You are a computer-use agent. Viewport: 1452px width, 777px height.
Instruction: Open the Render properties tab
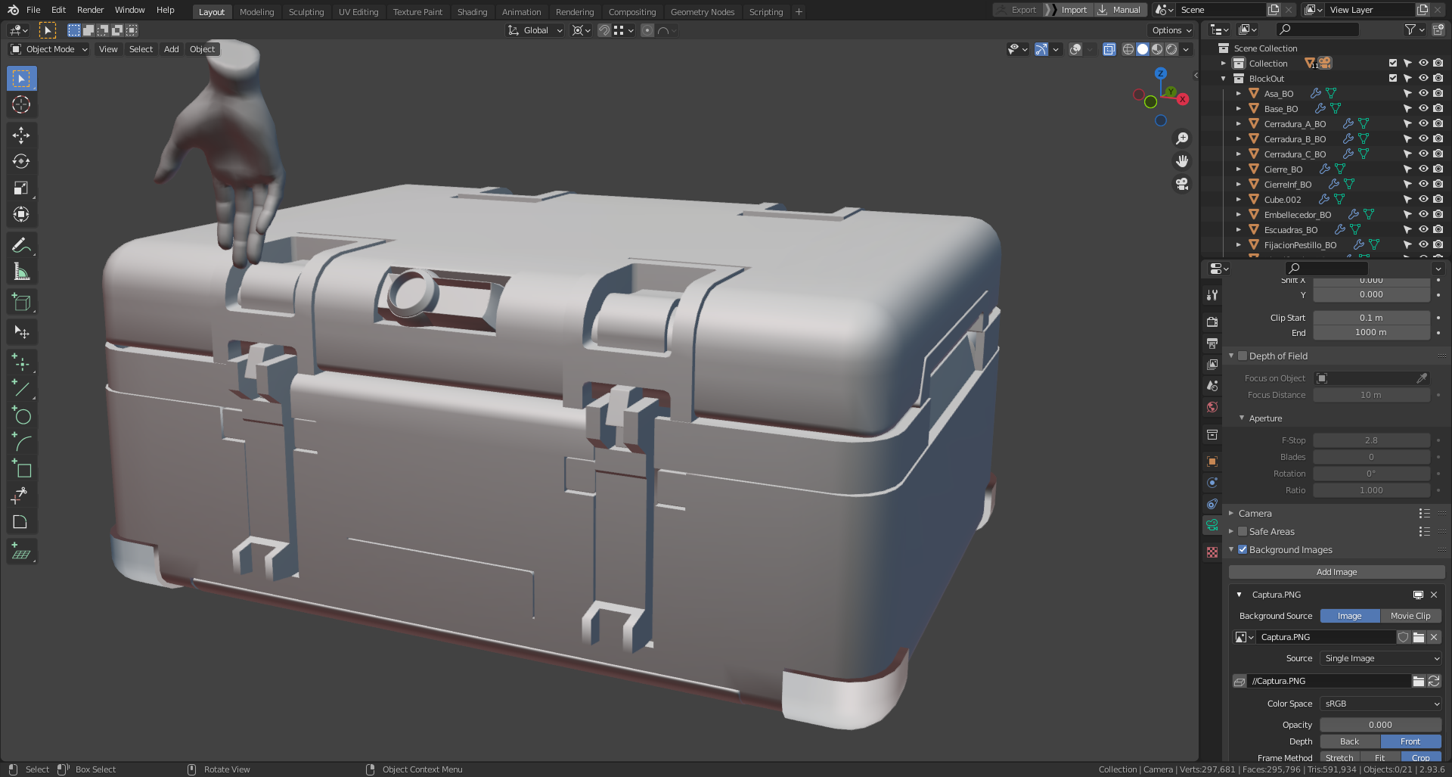(1212, 322)
